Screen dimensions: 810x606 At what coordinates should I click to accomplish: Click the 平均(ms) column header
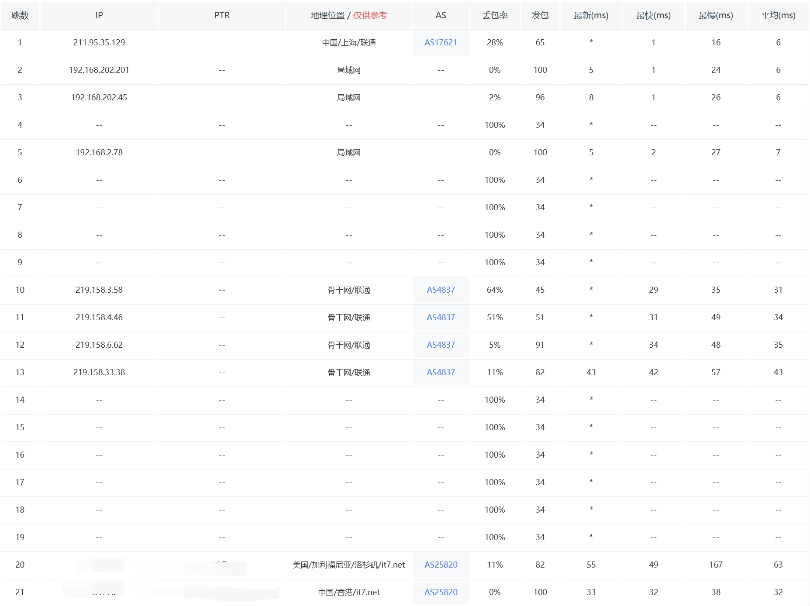point(778,15)
